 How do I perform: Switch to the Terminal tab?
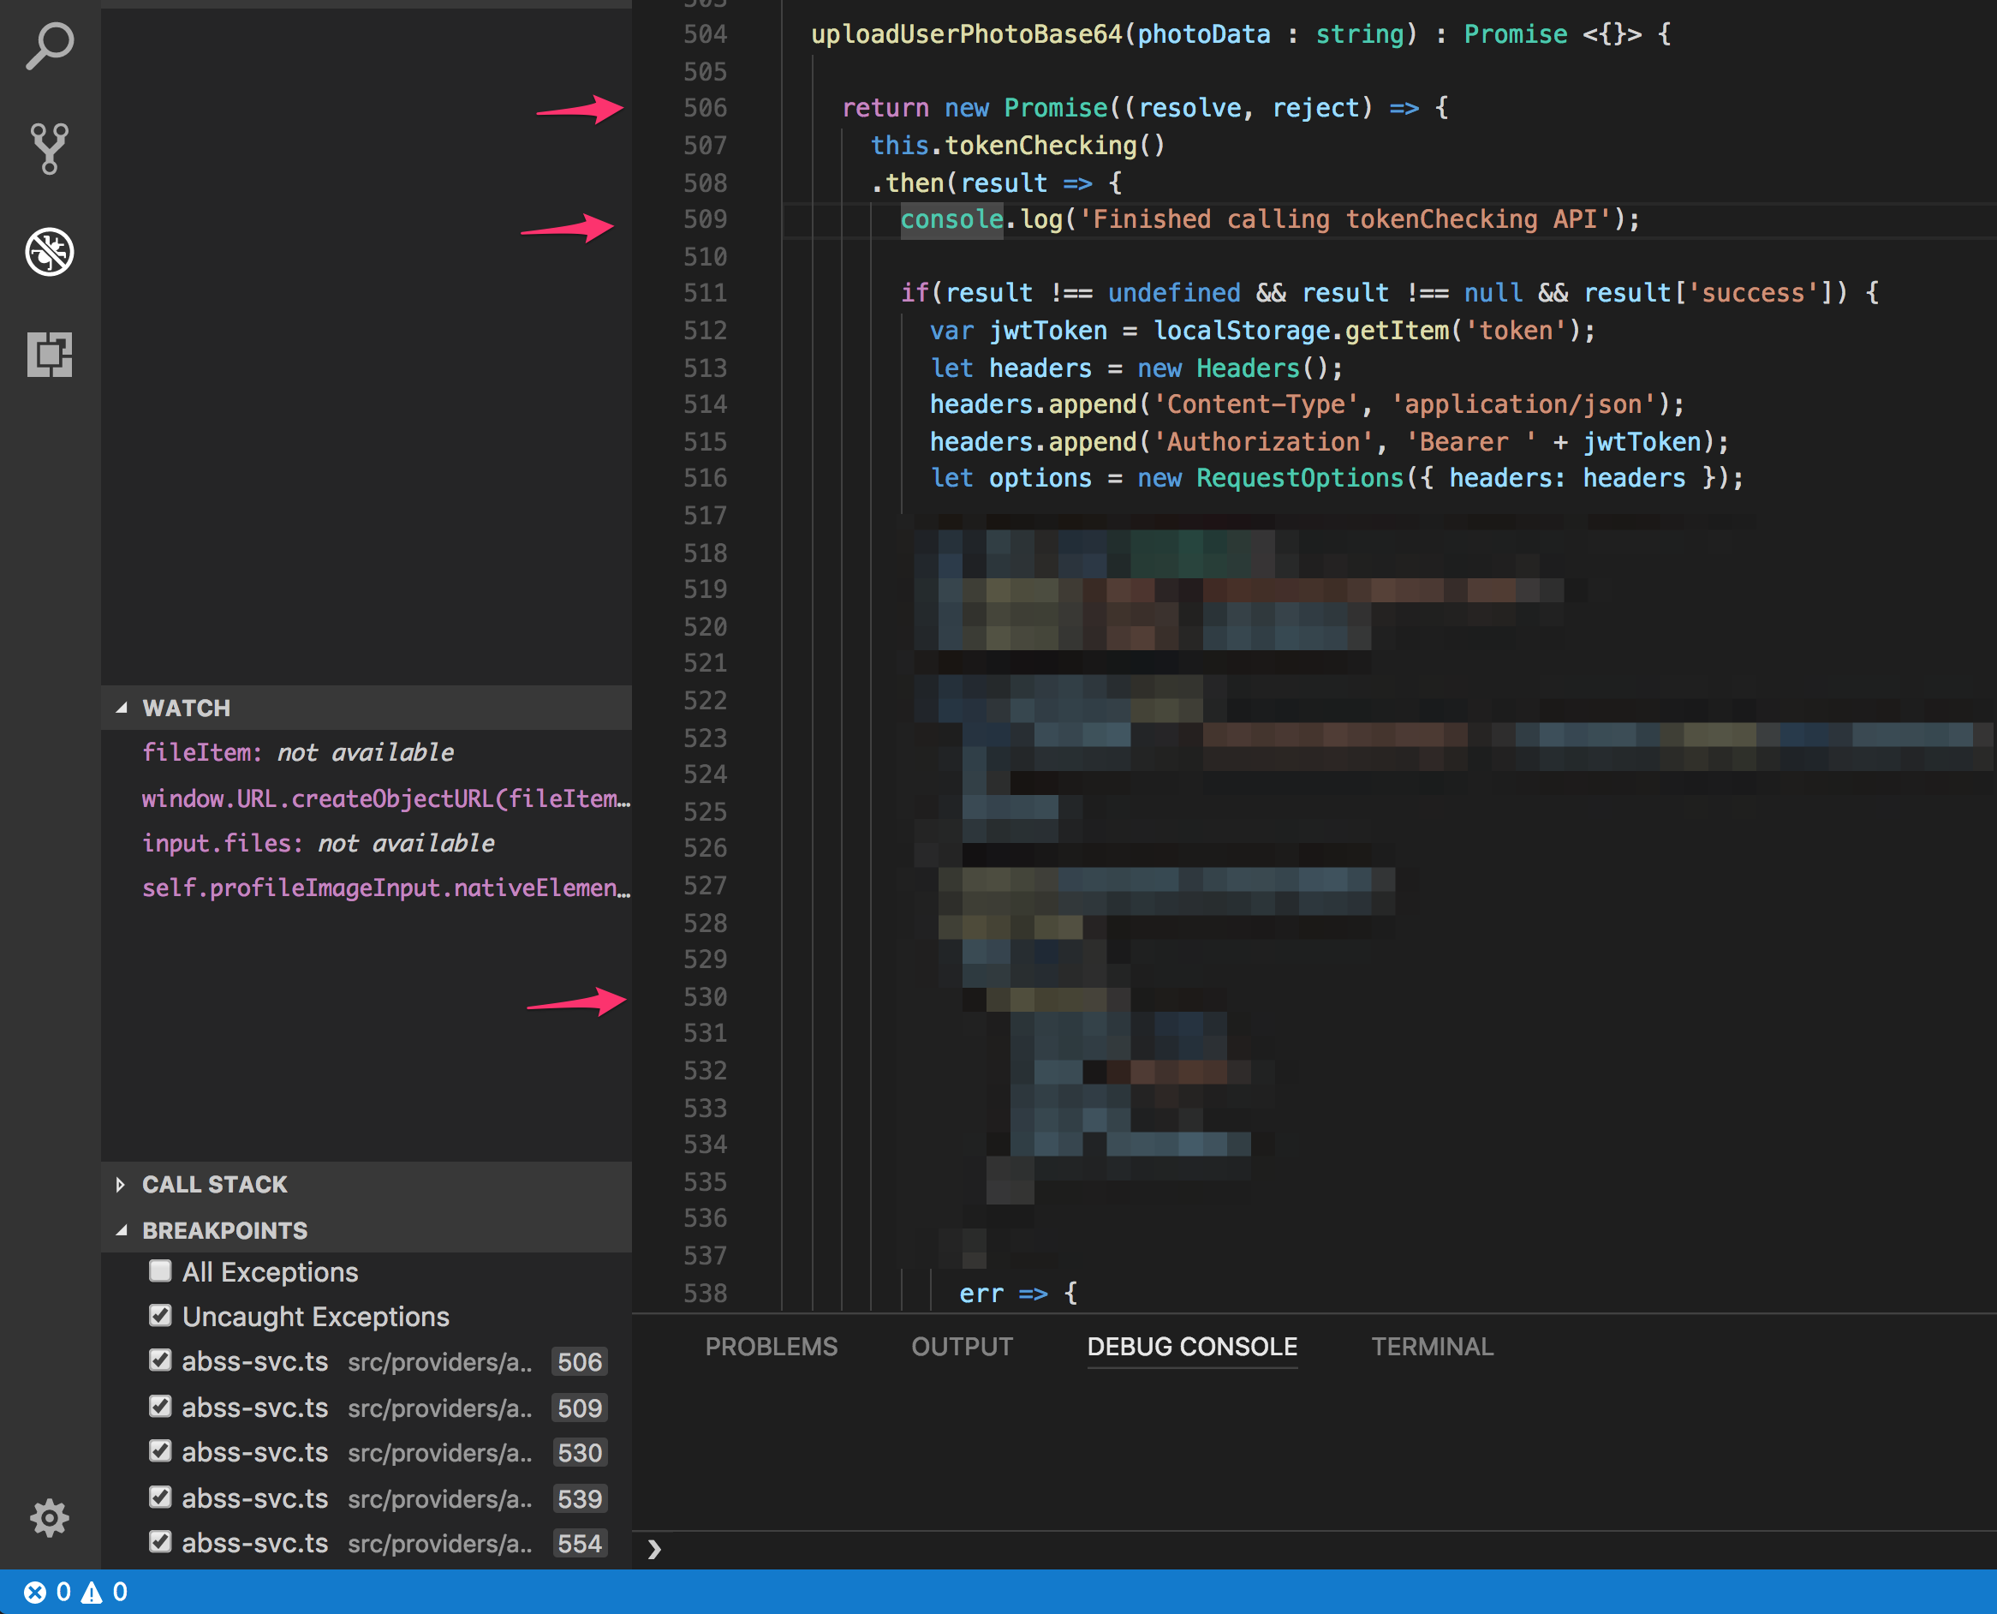(1431, 1345)
